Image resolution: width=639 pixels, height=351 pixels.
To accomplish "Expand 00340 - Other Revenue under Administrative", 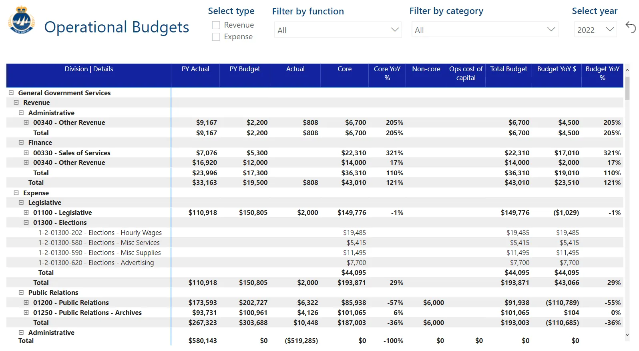I will (26, 122).
